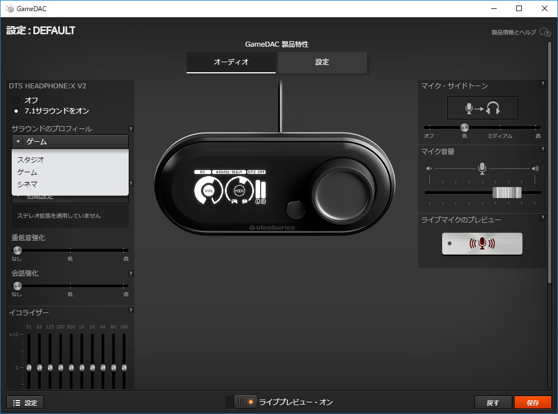
Task: Click the microphone icon on the mic volume scale
Action: pos(482,168)
